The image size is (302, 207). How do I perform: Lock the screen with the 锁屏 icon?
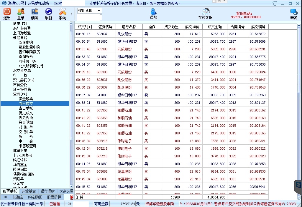pyautogui.click(x=35, y=14)
